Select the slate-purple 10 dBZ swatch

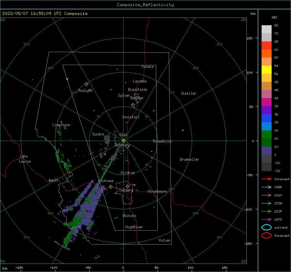click(266, 150)
